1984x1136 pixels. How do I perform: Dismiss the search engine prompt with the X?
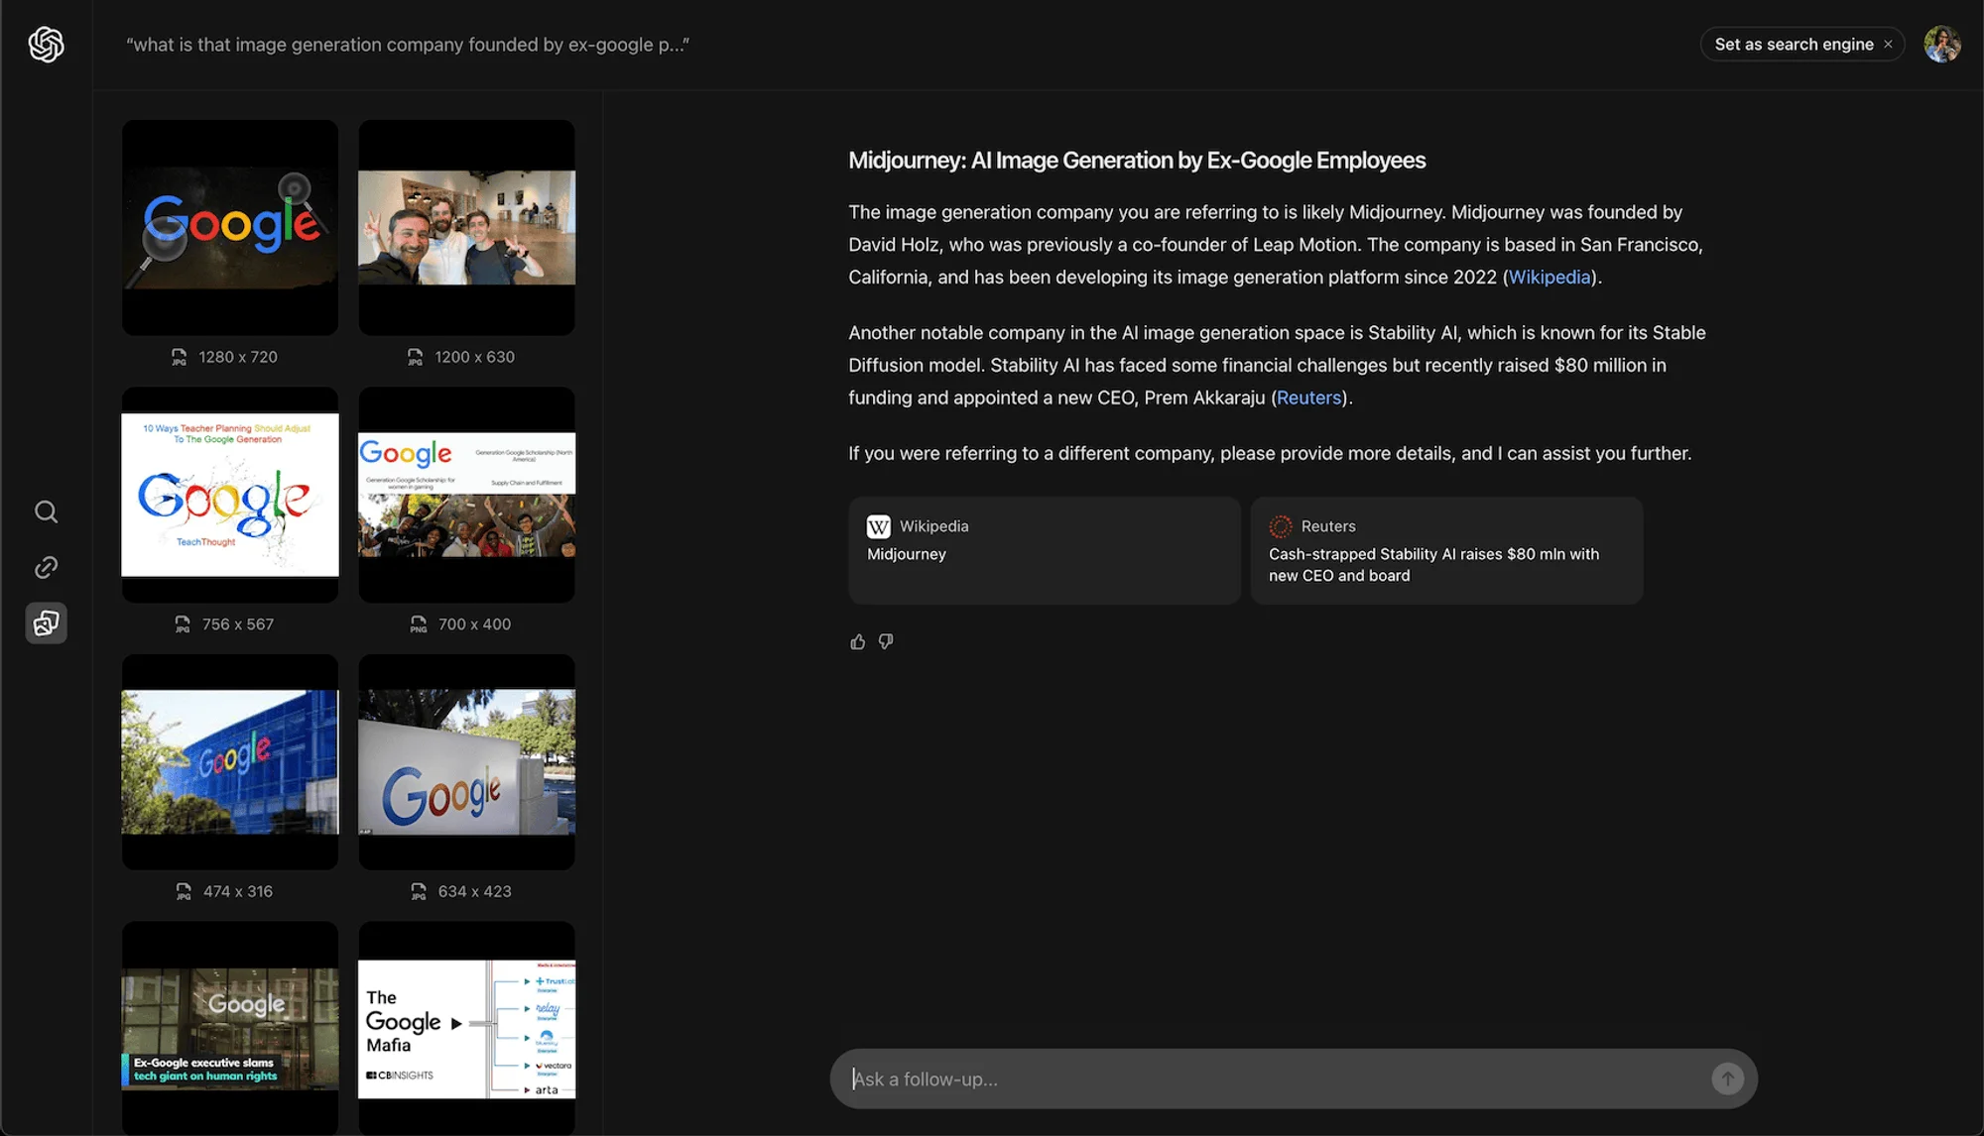1888,44
